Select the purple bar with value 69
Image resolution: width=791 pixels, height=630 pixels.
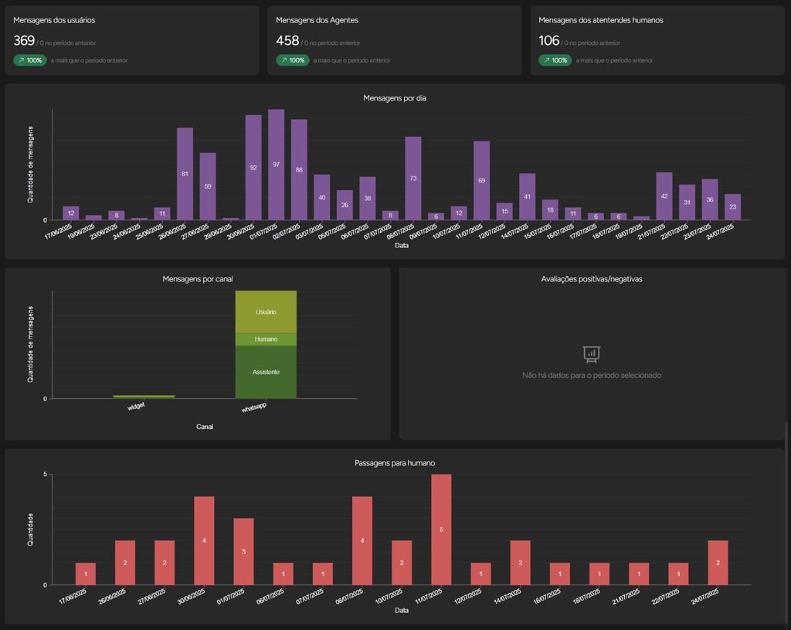[x=482, y=180]
